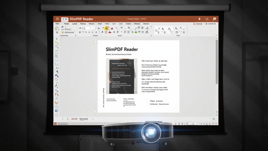Add a new tab with the plus beside the tabs
Viewport: 268px width, 151px height.
(x=93, y=119)
